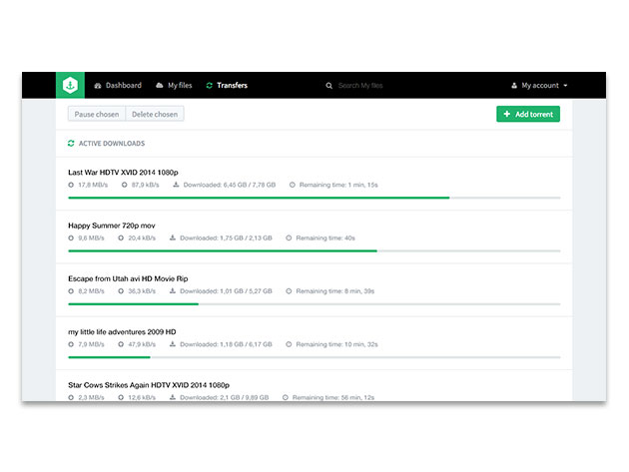The height and width of the screenshot is (472, 629).
Task: Open the My account menu
Action: pyautogui.click(x=539, y=86)
